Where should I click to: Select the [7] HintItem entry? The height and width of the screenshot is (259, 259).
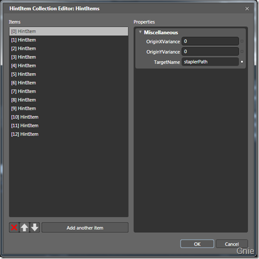point(69,91)
